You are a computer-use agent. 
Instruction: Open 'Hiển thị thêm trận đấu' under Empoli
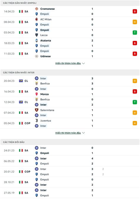pos(68,63)
